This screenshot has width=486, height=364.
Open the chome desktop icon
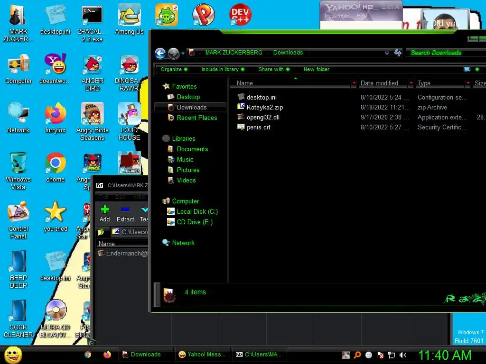pos(55,167)
